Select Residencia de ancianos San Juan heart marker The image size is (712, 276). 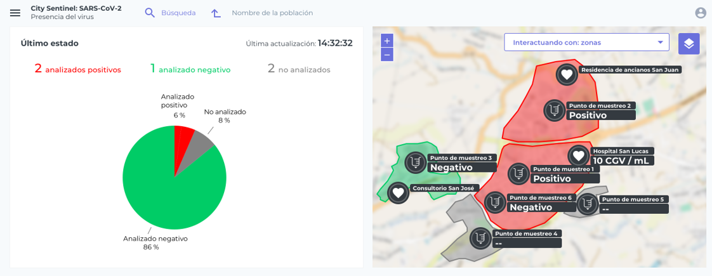[567, 74]
